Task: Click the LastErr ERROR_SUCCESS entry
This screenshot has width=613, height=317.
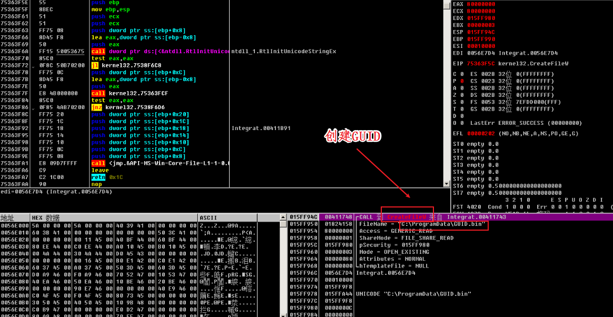Action: (526, 123)
